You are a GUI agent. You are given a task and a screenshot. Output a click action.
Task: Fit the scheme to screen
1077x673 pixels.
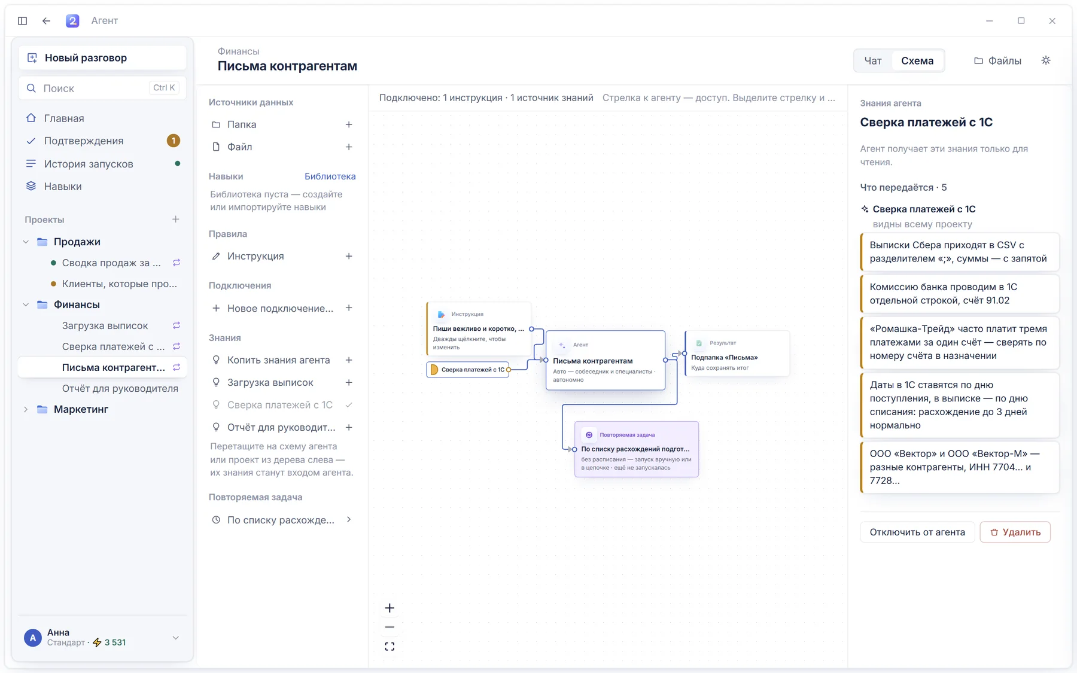[x=390, y=647]
